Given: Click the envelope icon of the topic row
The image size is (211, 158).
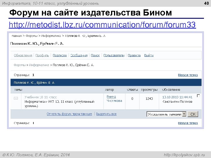Looking at the screenshot, I should tap(16, 98).
